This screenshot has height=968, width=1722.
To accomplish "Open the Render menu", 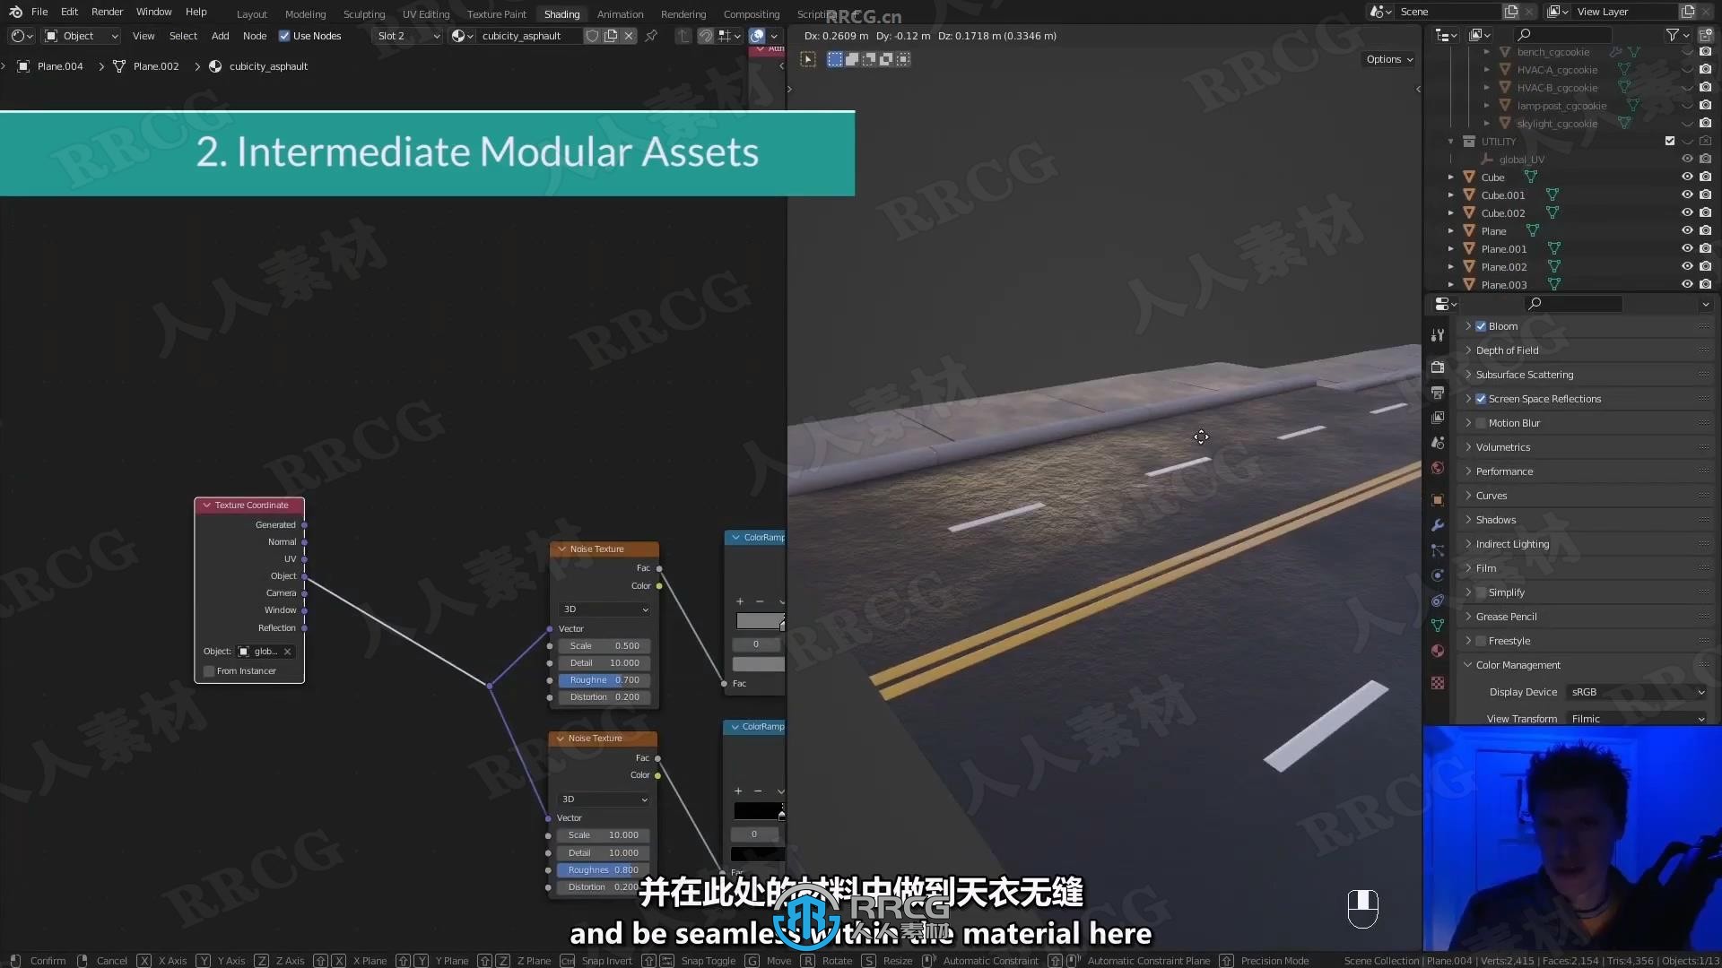I will pos(107,12).
